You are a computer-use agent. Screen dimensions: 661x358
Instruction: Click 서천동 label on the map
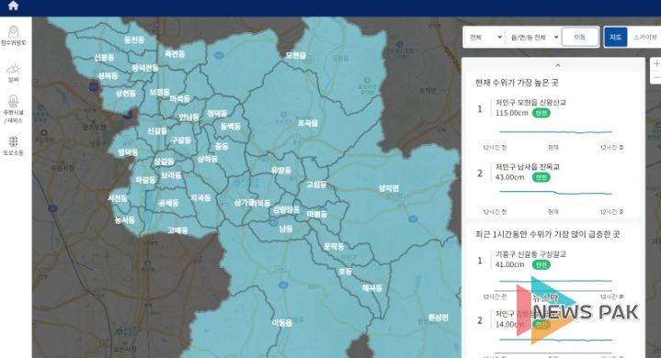[117, 198]
